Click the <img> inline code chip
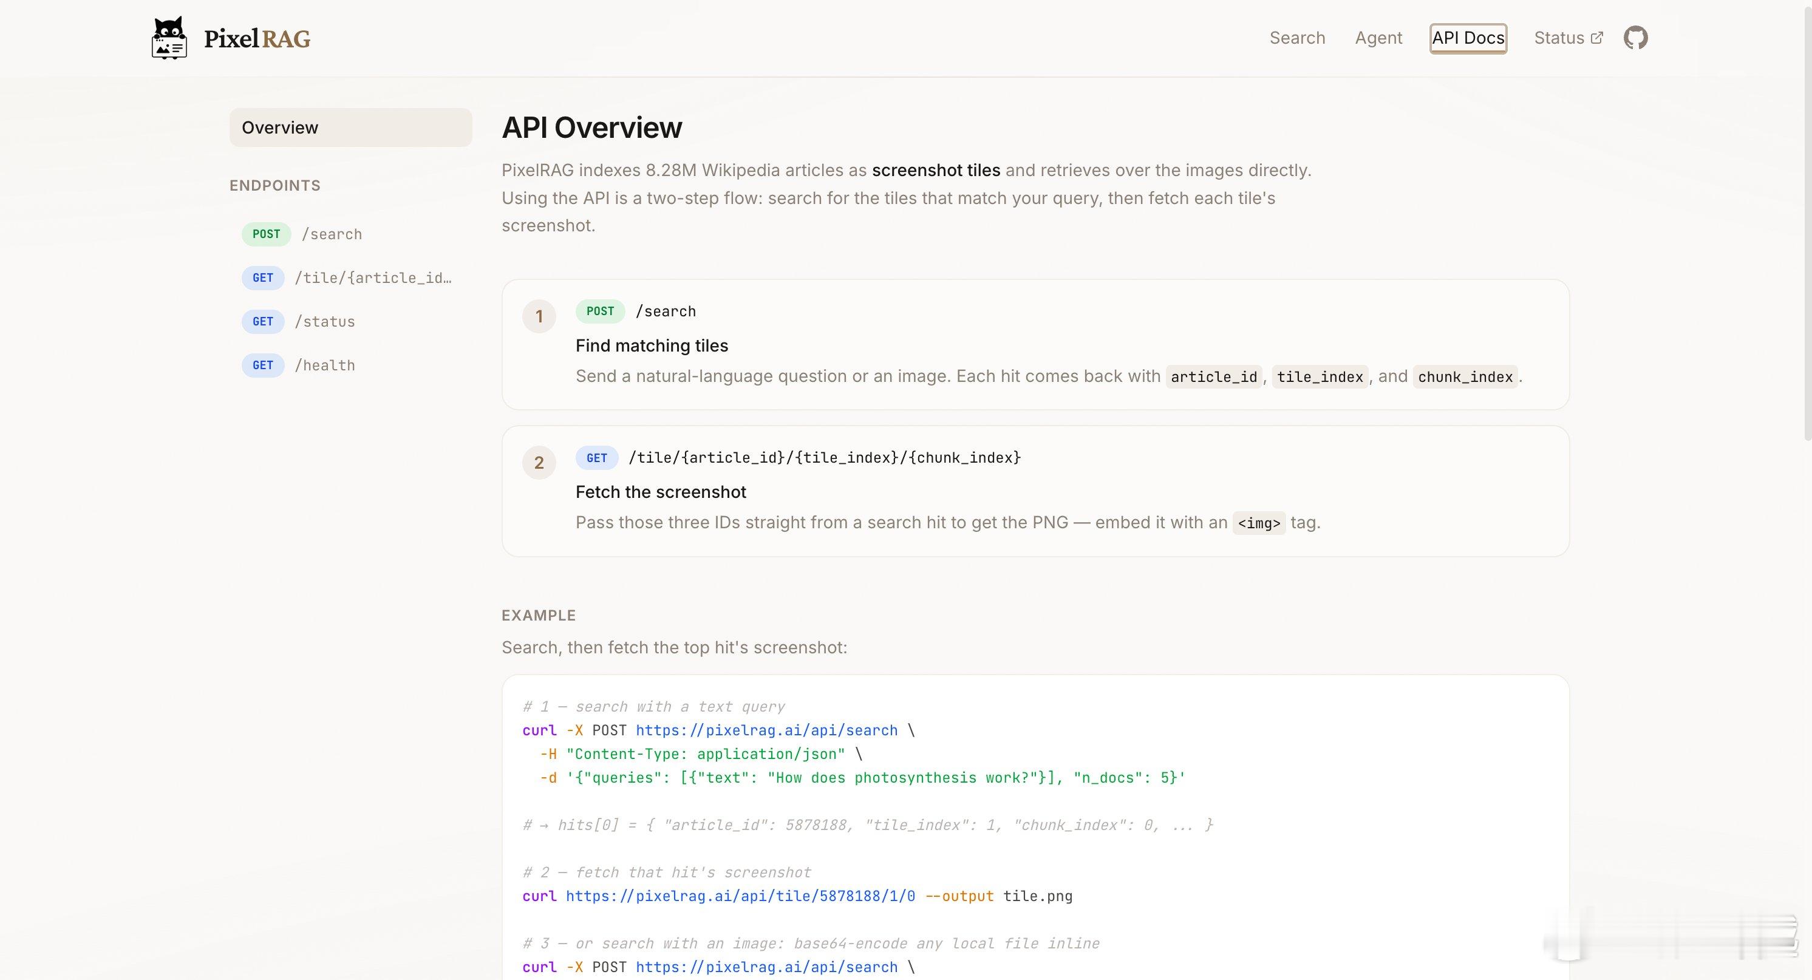 pyautogui.click(x=1258, y=523)
